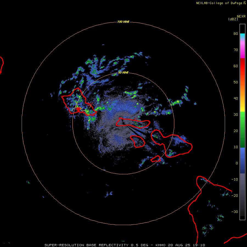
Task: Click the 30 dBZ scale label
Action: [x=236, y=114]
